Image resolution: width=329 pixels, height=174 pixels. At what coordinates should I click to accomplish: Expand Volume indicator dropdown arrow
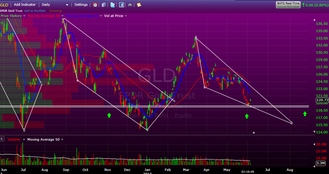click(24, 140)
